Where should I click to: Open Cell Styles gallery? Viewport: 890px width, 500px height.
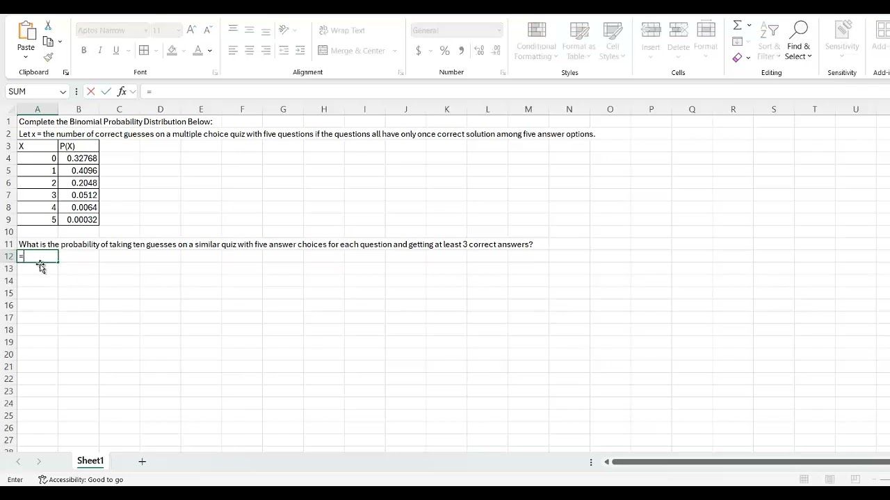tap(613, 41)
